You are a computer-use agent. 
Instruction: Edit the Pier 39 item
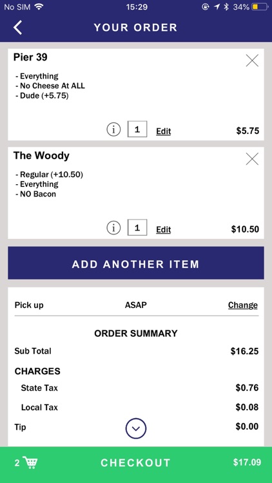pyautogui.click(x=164, y=131)
